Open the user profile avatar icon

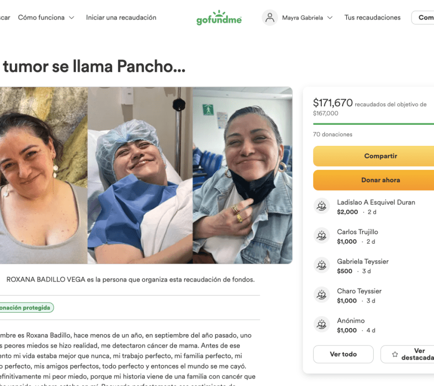click(269, 18)
